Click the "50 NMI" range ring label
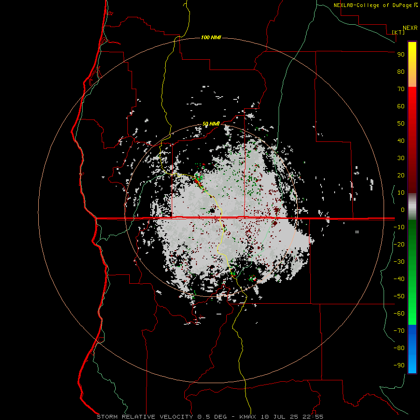 point(211,124)
